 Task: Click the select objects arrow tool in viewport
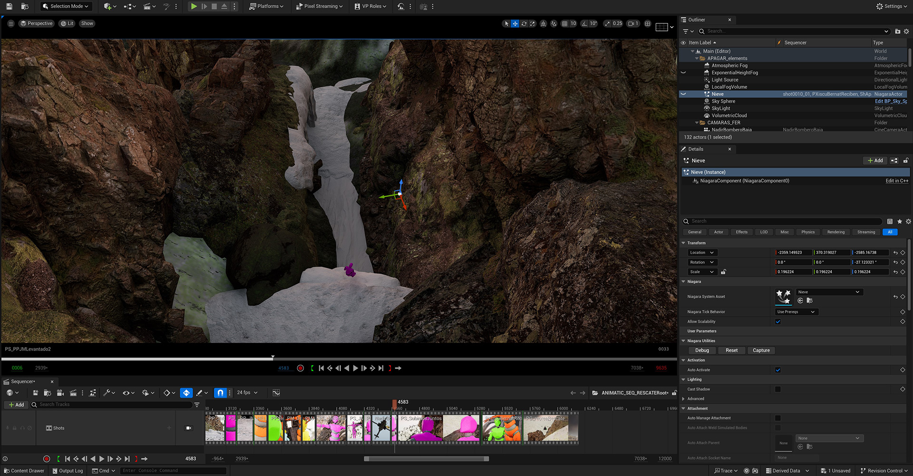pyautogui.click(x=506, y=23)
